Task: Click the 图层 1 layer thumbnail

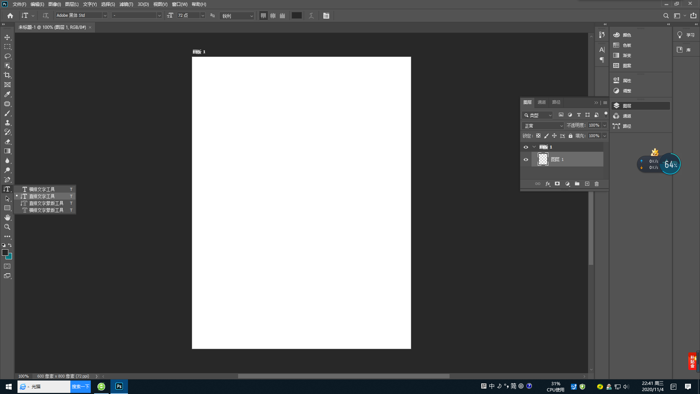Action: tap(543, 159)
